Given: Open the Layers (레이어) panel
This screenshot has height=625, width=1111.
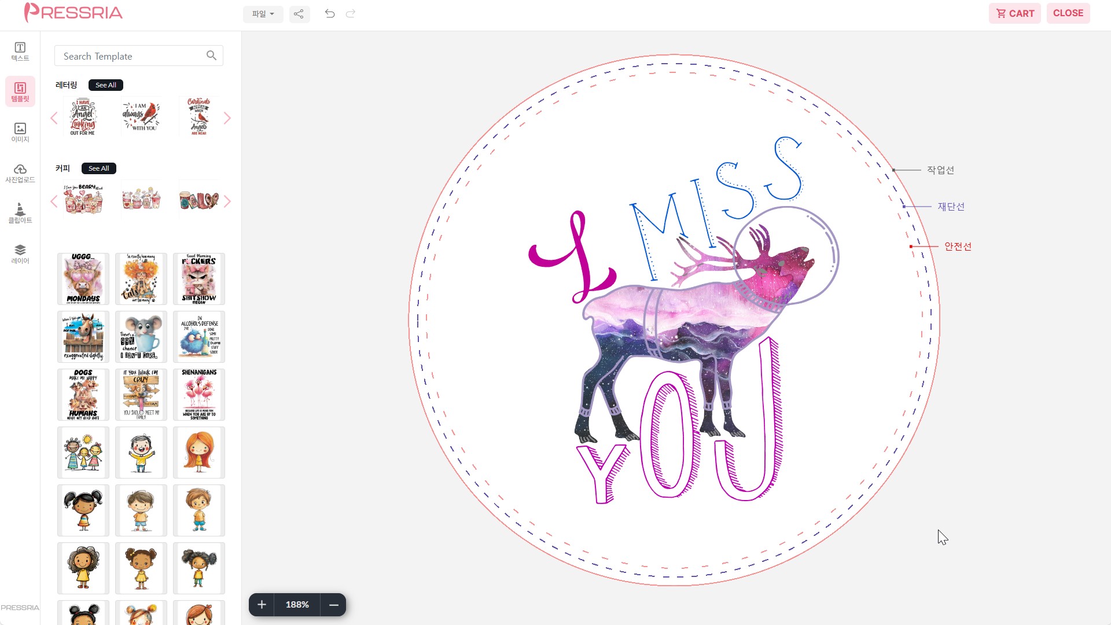Looking at the screenshot, I should pos(20,253).
